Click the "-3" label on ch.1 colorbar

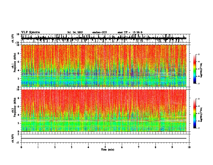tap(198, 54)
